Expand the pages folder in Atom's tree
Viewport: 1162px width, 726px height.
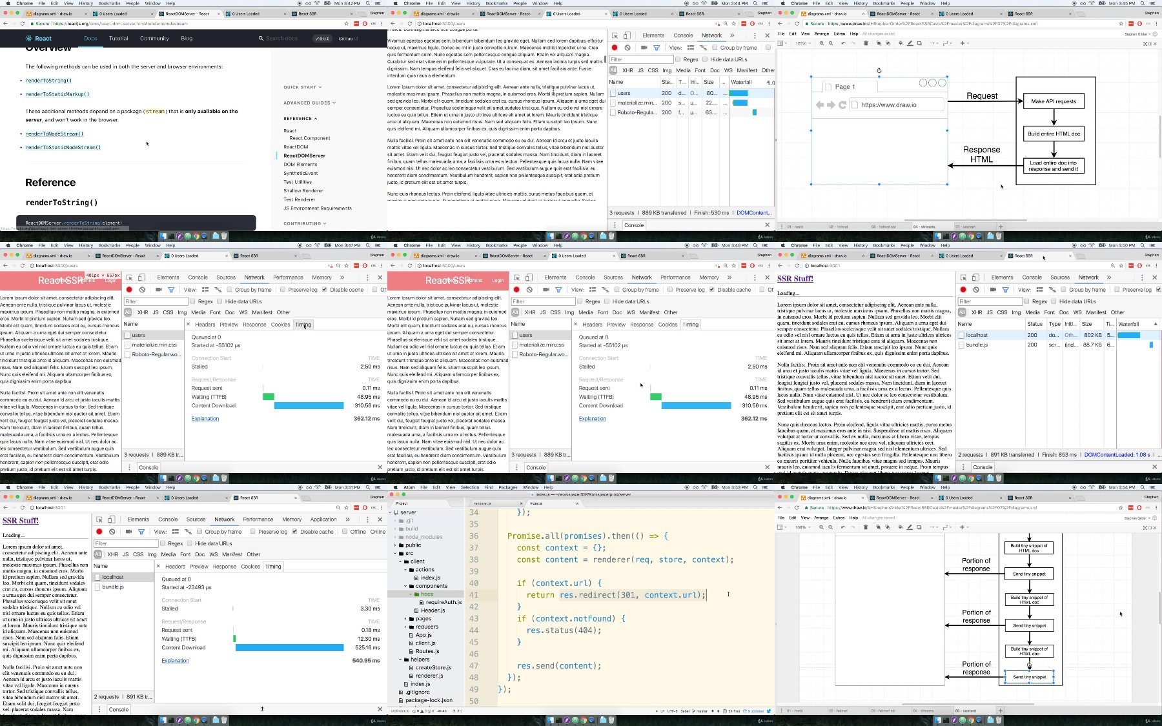406,618
